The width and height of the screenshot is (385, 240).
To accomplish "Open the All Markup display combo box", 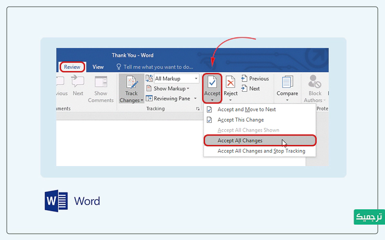I will click(177, 79).
